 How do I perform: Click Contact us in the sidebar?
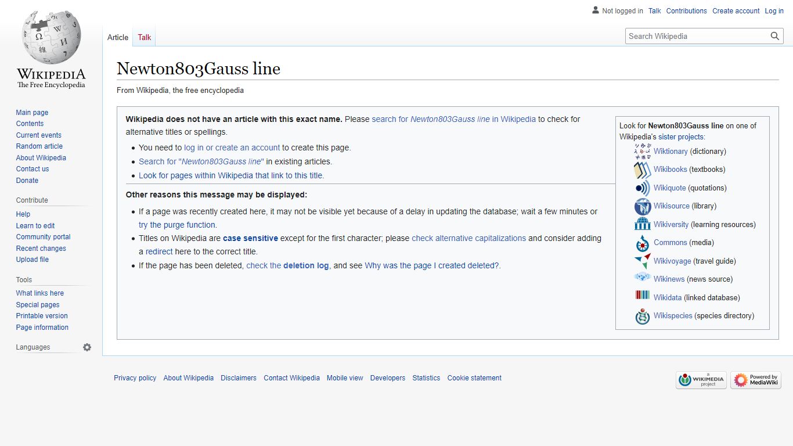33,169
